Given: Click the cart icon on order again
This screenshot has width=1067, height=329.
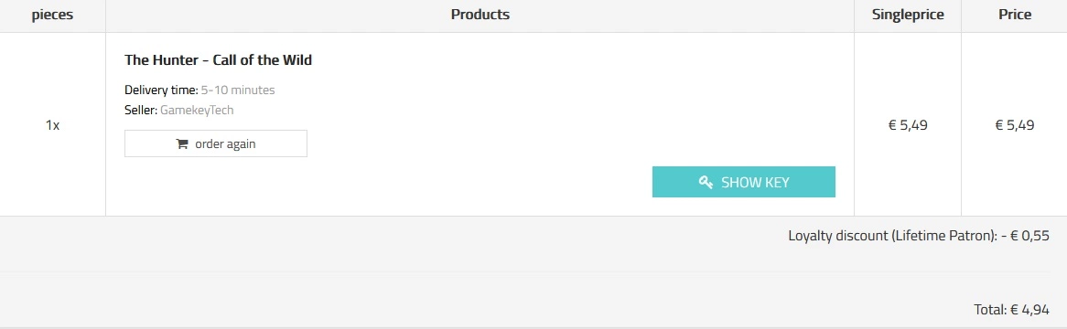Looking at the screenshot, I should pos(182,144).
